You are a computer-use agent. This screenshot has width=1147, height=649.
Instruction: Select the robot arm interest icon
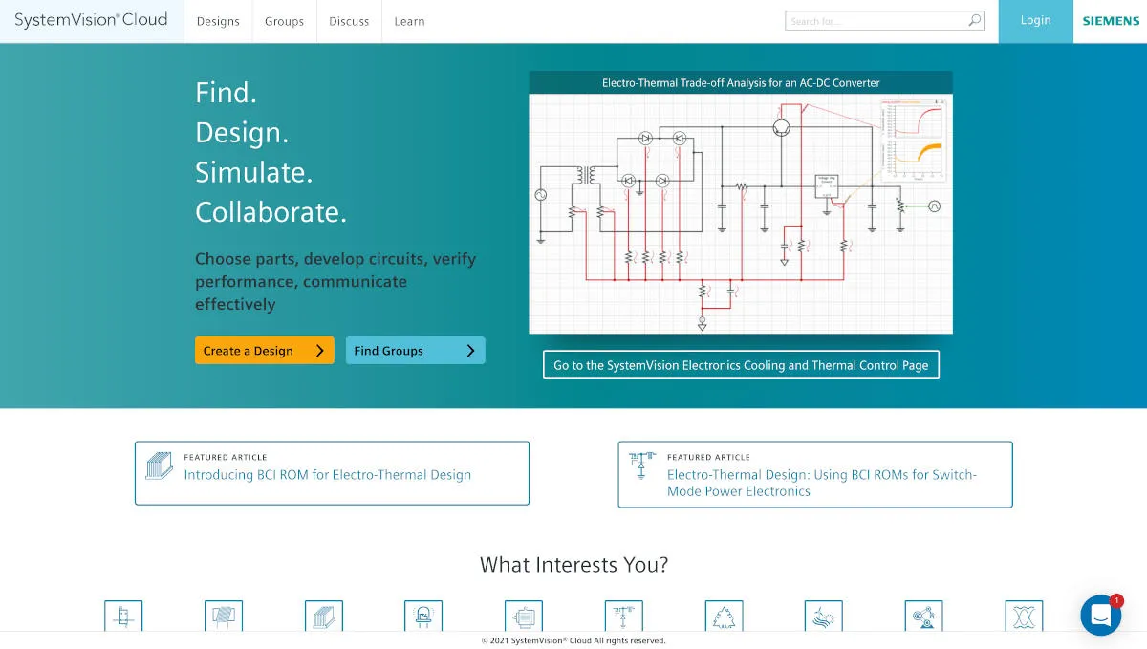[x=924, y=616]
